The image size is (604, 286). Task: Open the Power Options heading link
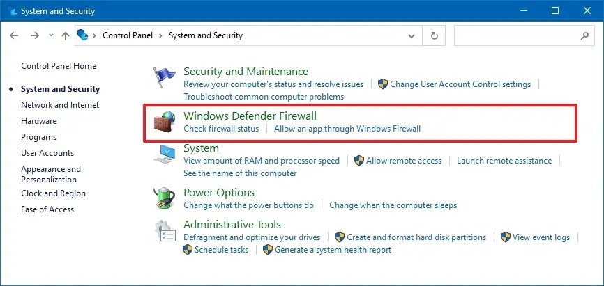tap(219, 193)
